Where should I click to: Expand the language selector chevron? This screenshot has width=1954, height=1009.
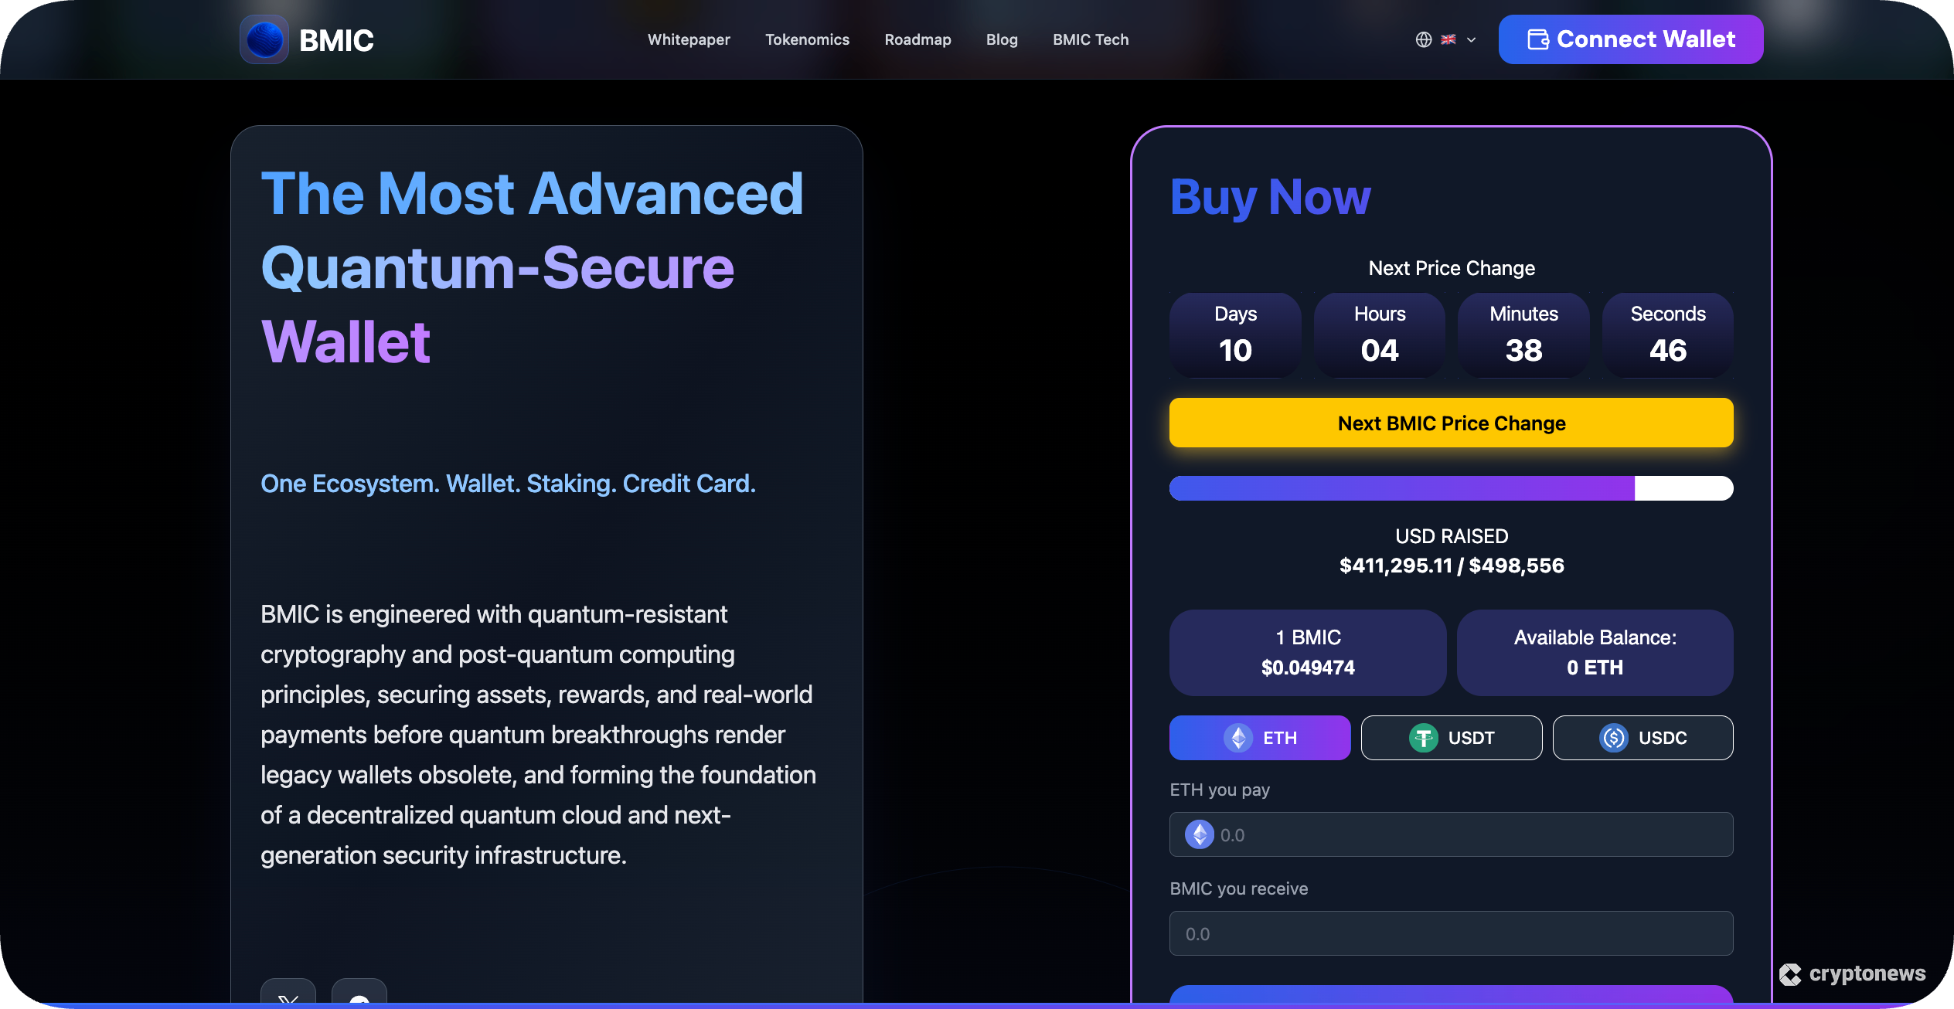1471,39
